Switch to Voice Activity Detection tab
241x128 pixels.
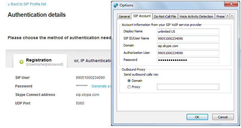click(x=196, y=16)
